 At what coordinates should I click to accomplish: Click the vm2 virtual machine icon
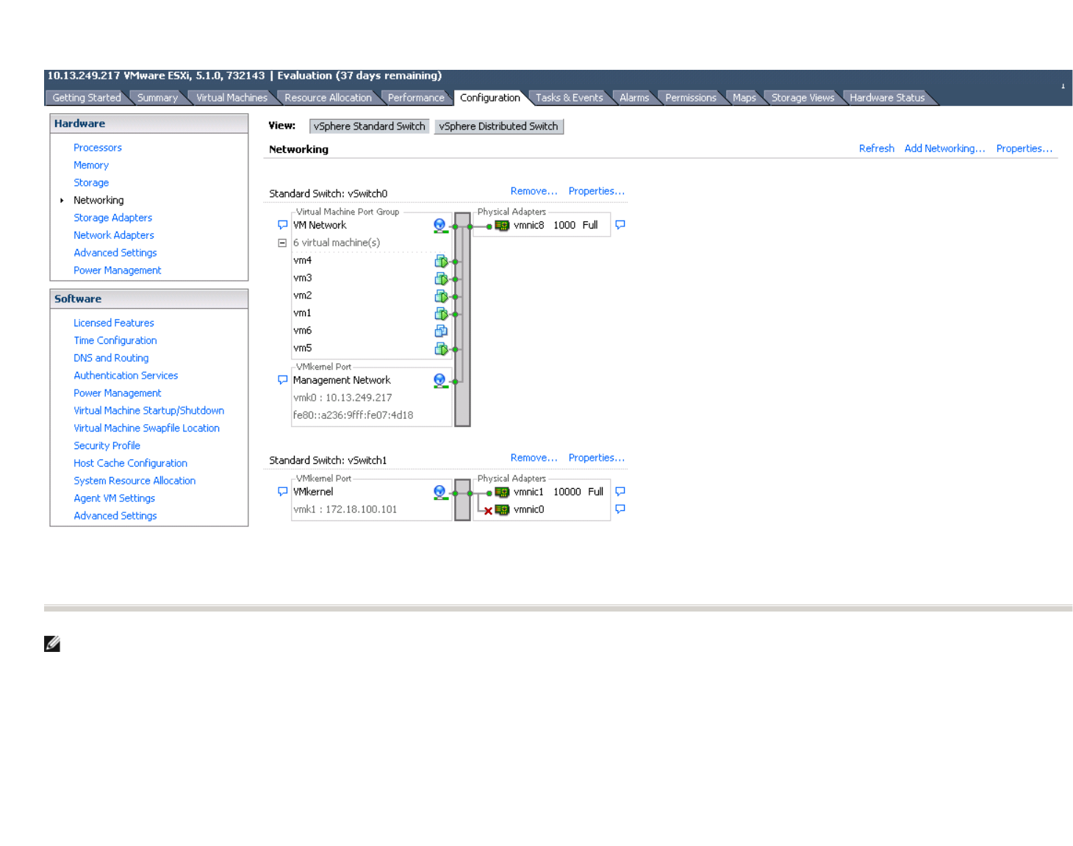coord(441,296)
